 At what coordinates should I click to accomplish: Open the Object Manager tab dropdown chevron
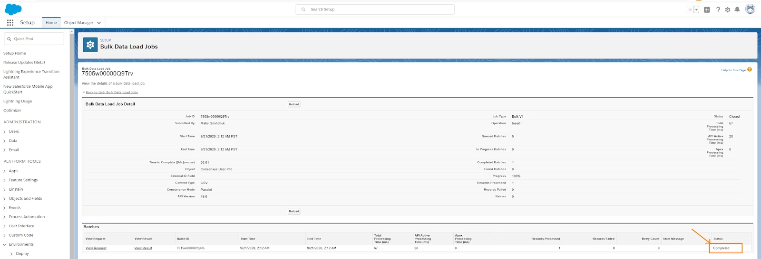coord(99,23)
